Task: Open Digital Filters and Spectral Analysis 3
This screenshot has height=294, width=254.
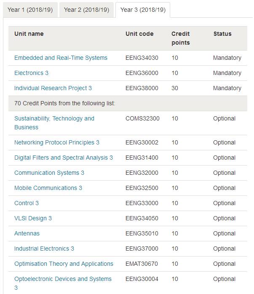Action: click(x=64, y=158)
